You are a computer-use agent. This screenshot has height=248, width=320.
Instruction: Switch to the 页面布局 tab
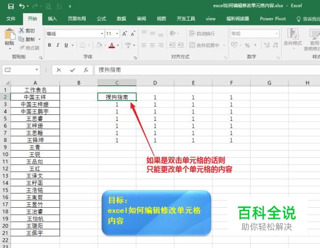pos(77,19)
